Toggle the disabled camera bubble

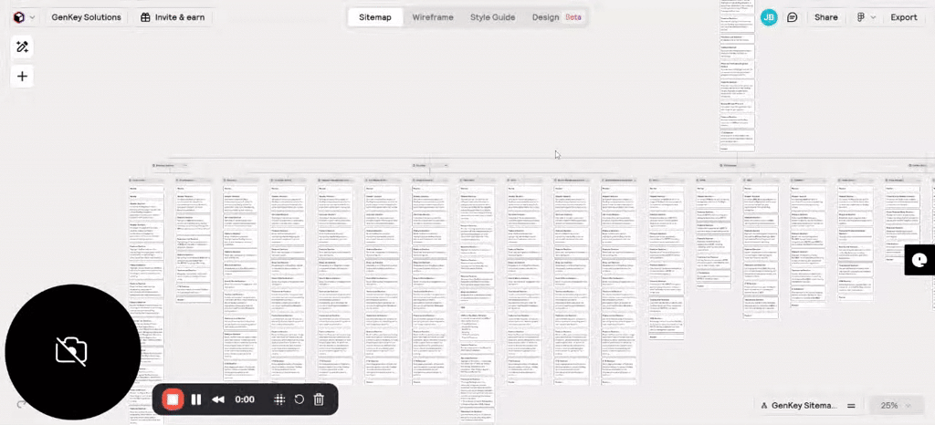[x=72, y=351]
